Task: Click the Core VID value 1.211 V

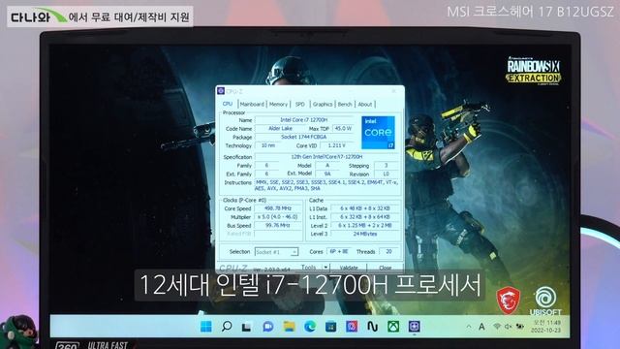Action: coord(336,145)
